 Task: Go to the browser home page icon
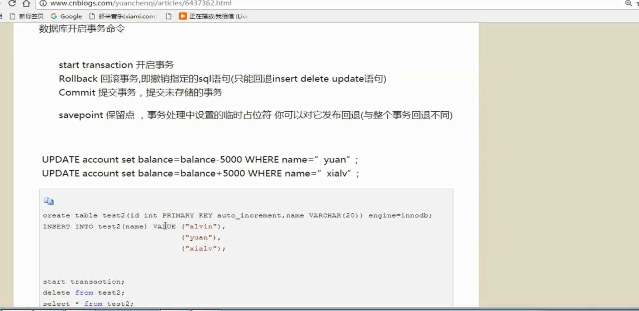click(26, 3)
